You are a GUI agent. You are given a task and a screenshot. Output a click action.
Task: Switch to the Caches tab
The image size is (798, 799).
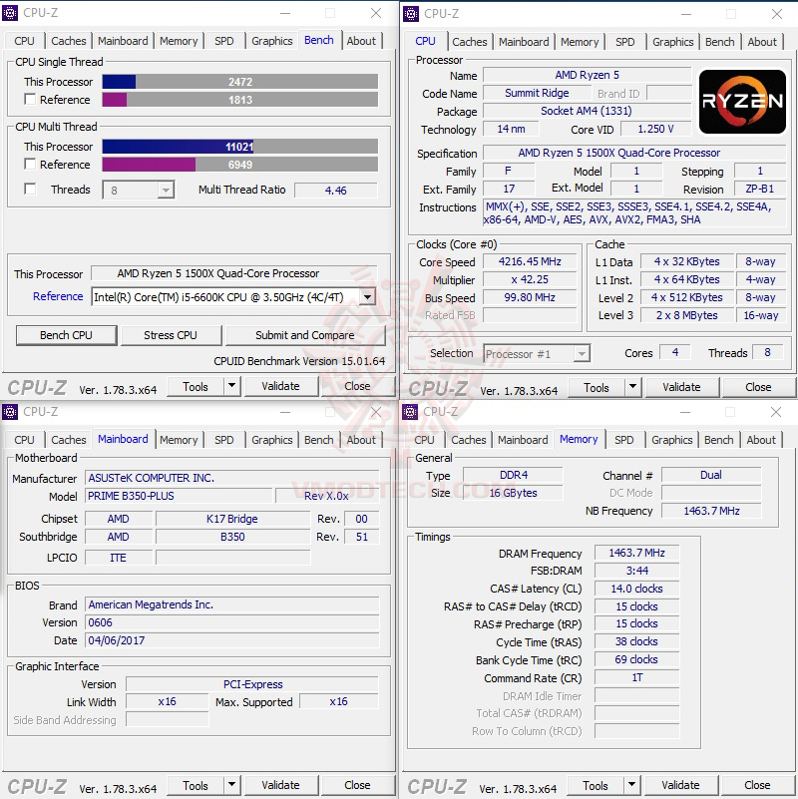click(x=68, y=41)
